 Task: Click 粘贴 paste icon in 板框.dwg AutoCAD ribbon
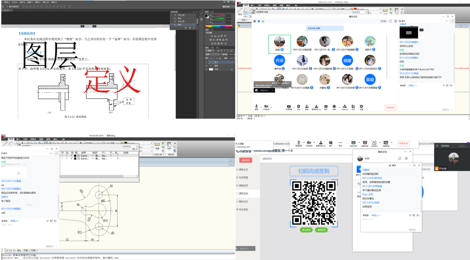[x=169, y=145]
